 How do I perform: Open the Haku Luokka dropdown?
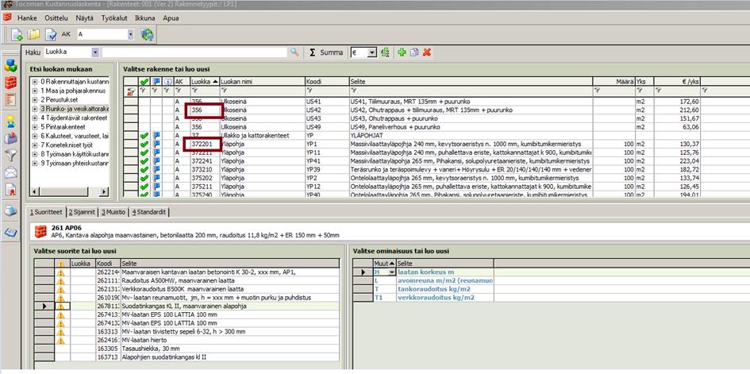coord(95,52)
